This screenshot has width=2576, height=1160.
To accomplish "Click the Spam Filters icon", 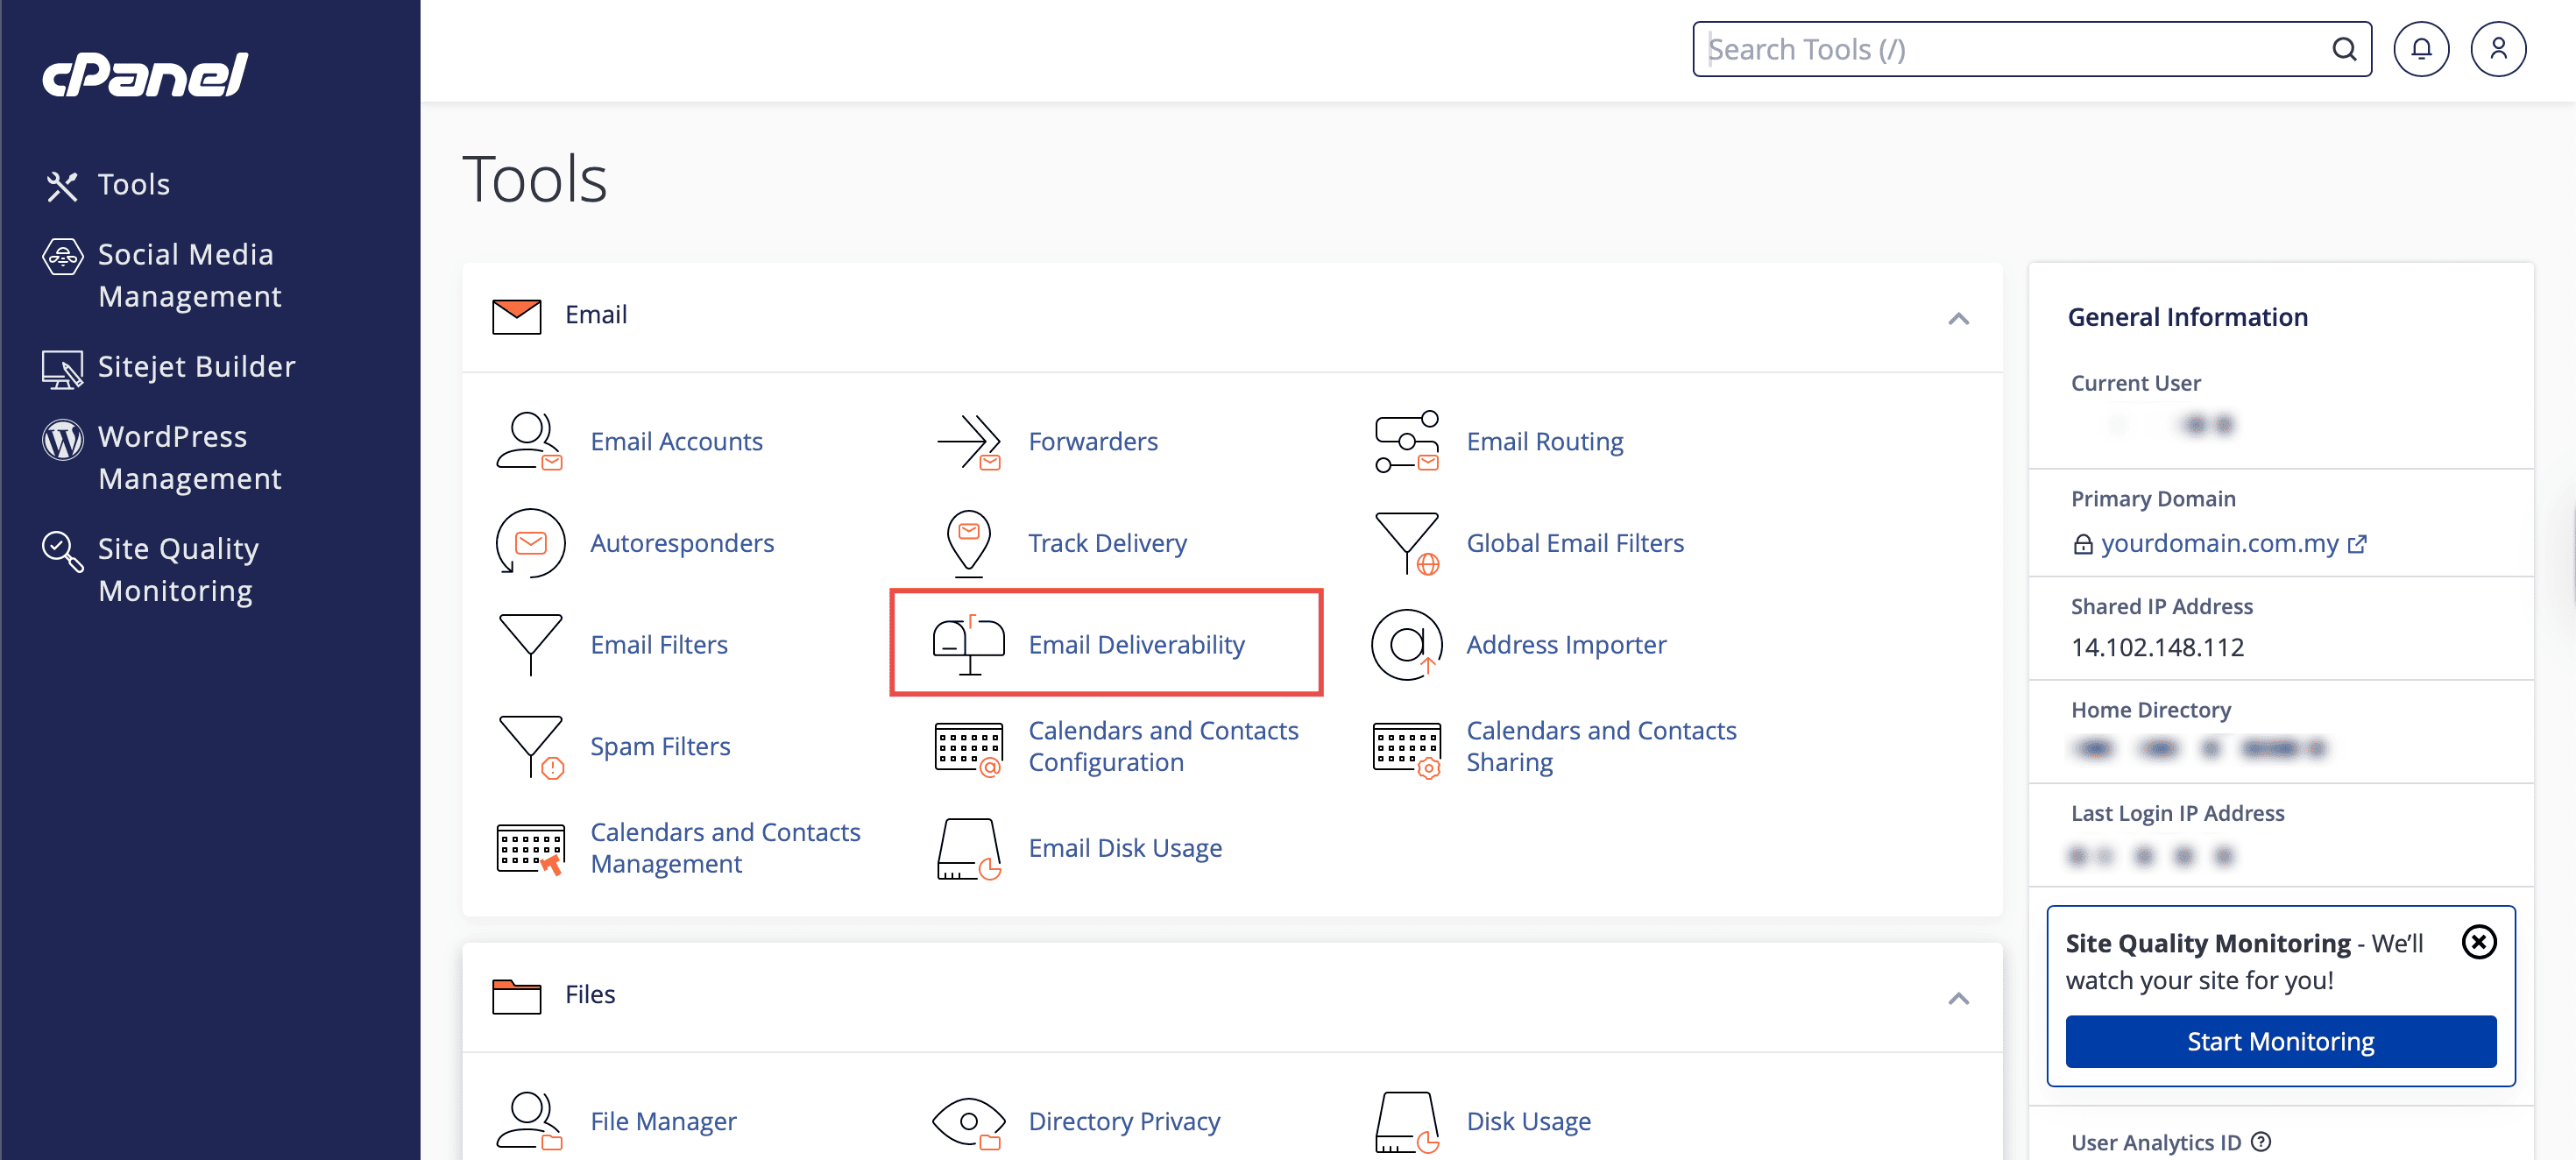I will (x=530, y=747).
